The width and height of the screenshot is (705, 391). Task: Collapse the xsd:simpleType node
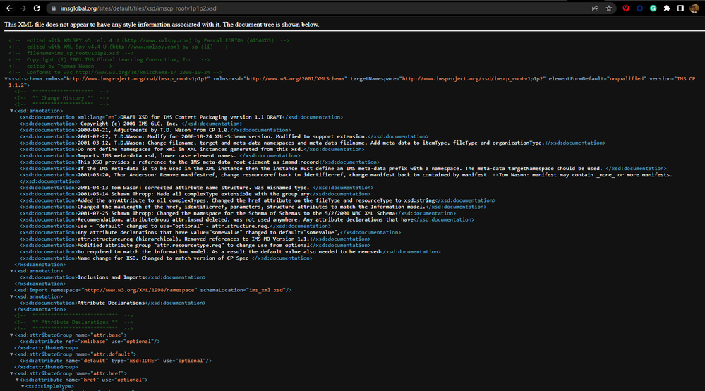pos(22,387)
